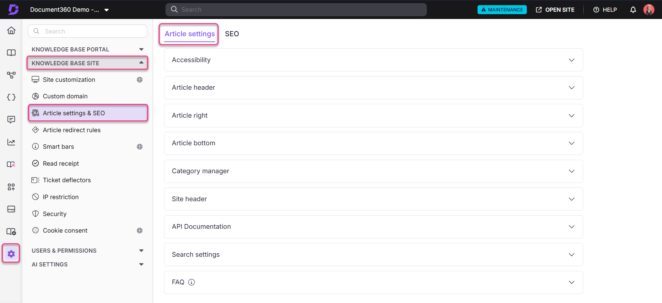The width and height of the screenshot is (662, 303).
Task: Open IP restriction settings
Action: pos(88,197)
